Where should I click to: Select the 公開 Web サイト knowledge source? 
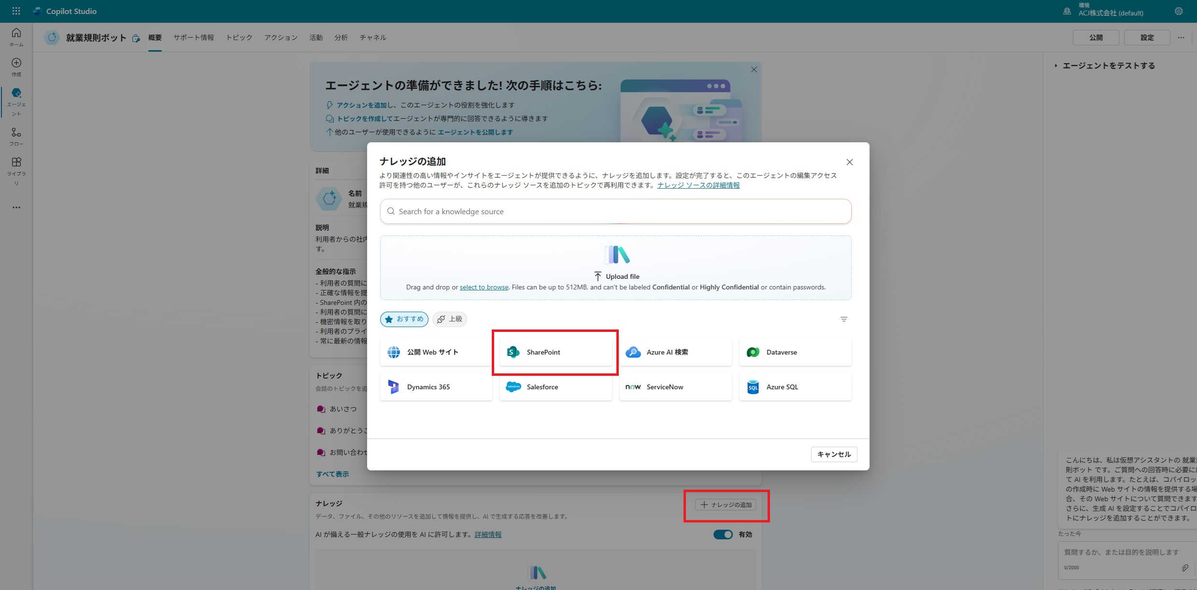click(436, 352)
